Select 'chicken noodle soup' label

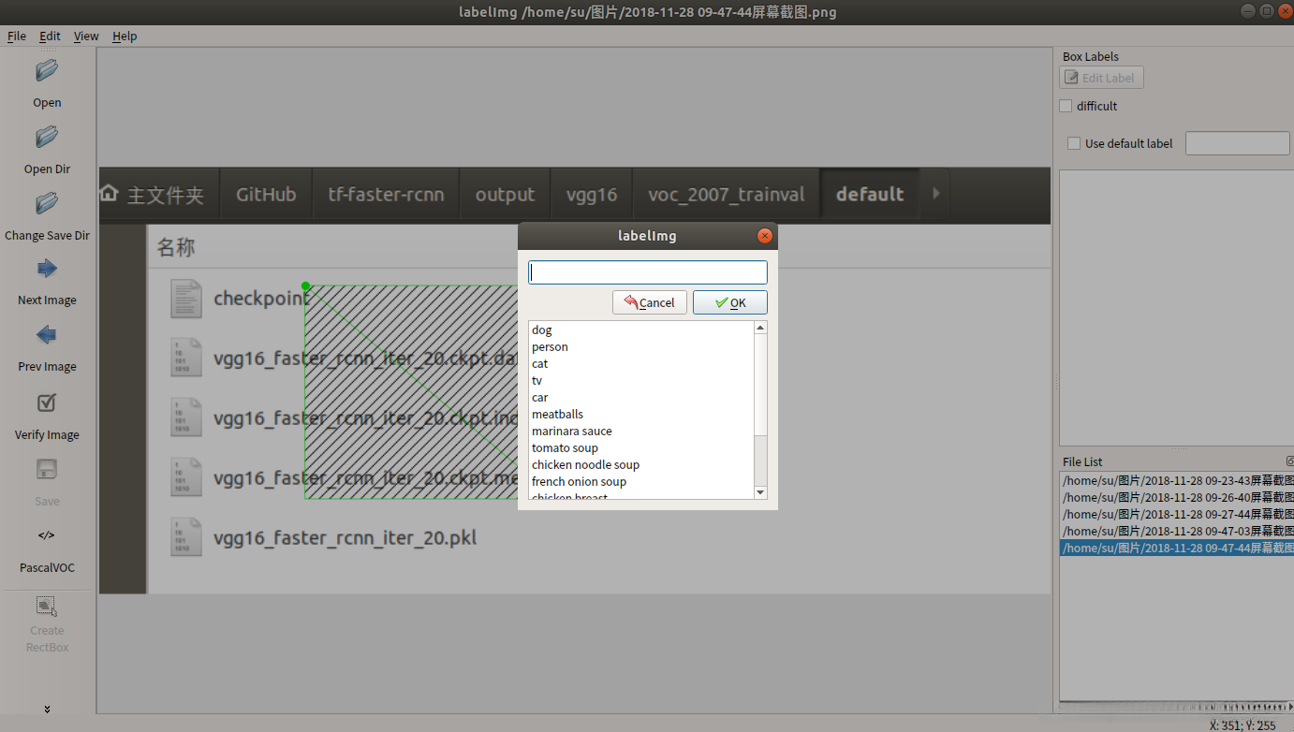click(641, 464)
